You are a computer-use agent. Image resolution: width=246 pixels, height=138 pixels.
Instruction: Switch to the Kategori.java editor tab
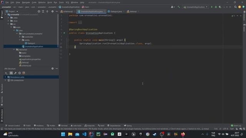(116, 11)
